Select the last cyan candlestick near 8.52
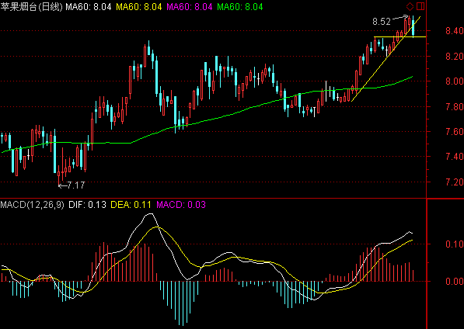This screenshot has width=464, height=329. coord(413,27)
